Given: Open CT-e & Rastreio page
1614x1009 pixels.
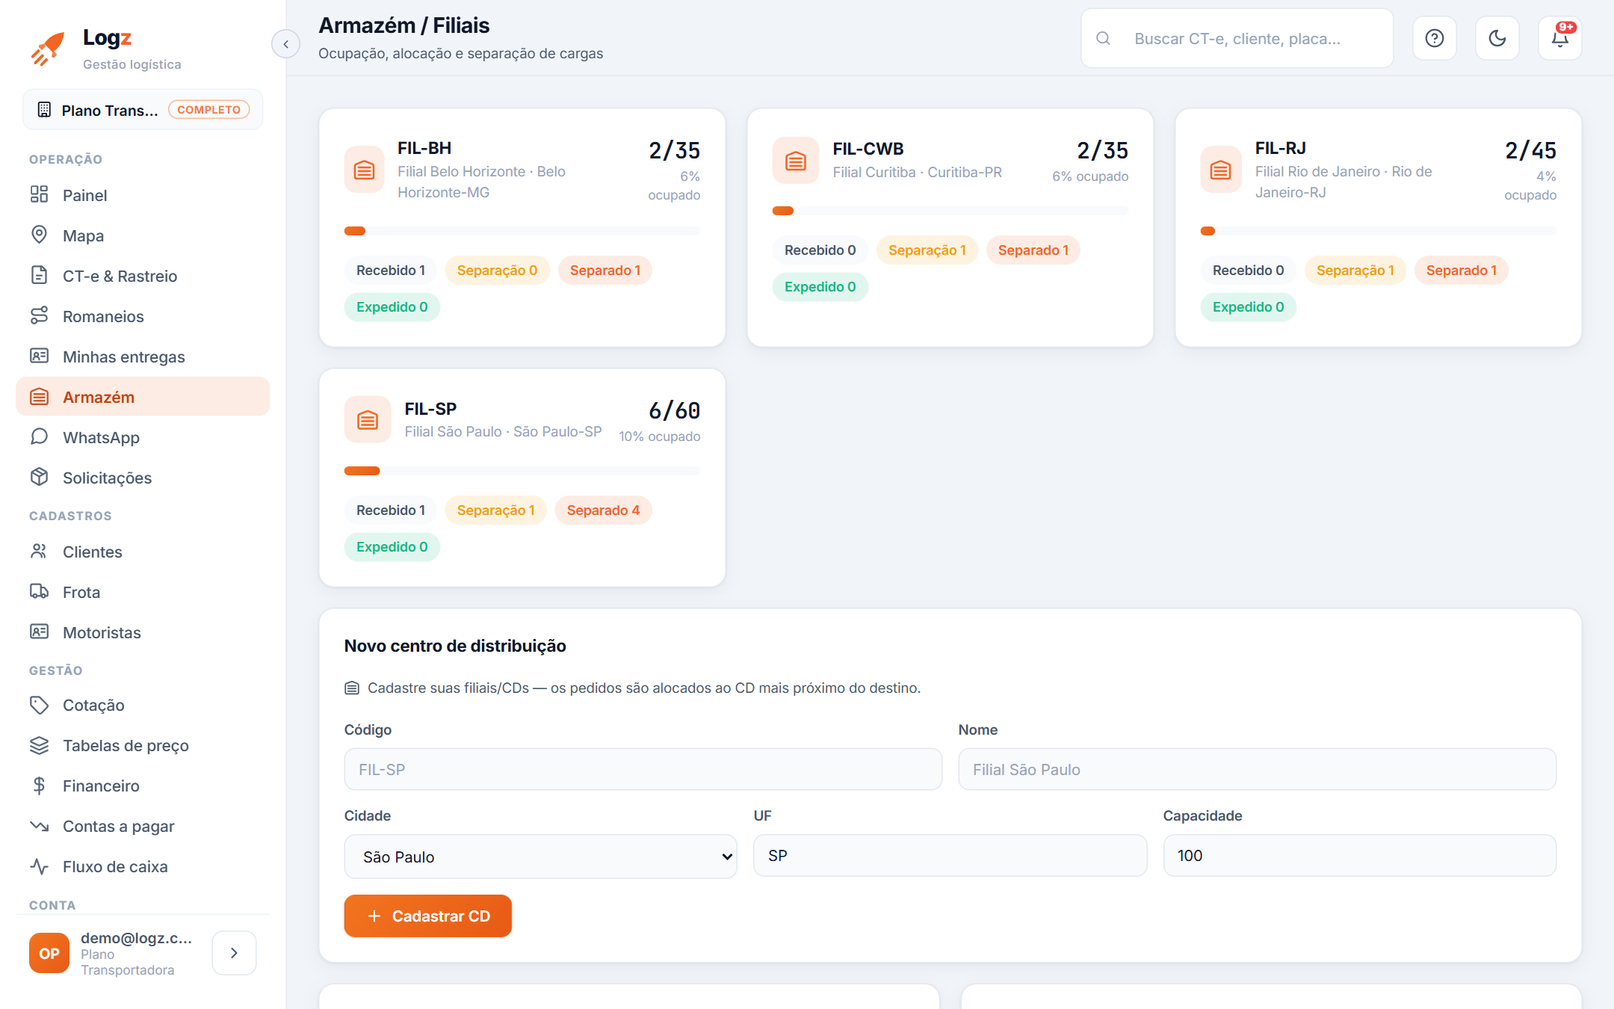Looking at the screenshot, I should coord(143,276).
